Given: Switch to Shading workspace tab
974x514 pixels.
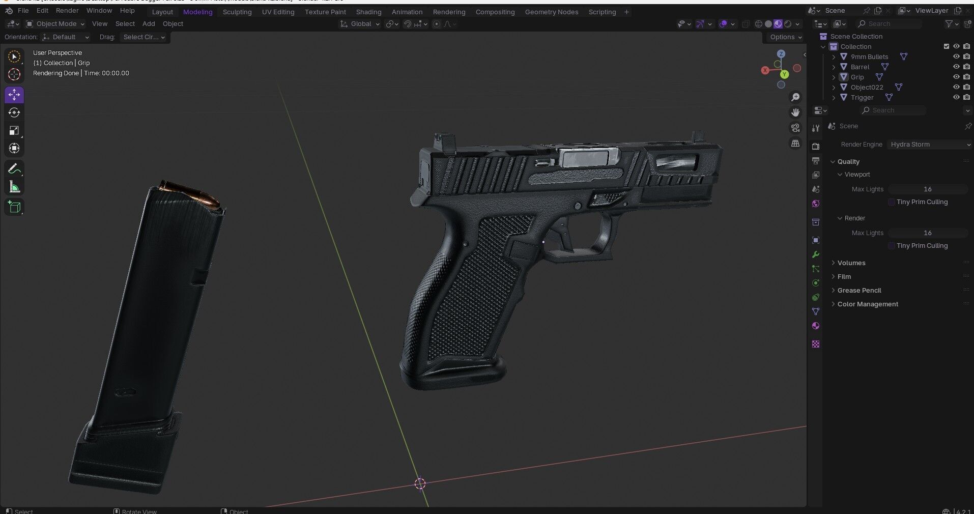Looking at the screenshot, I should click(x=368, y=12).
